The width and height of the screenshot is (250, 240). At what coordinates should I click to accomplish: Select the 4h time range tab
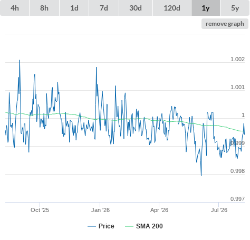(x=15, y=8)
